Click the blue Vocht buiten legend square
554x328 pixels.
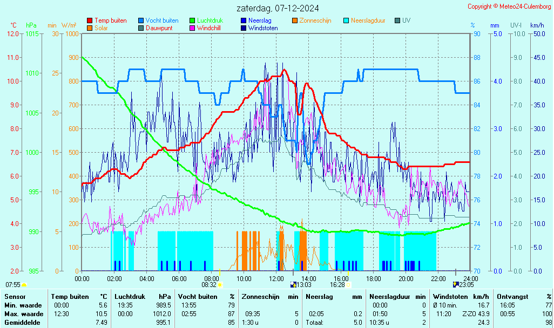coord(141,20)
